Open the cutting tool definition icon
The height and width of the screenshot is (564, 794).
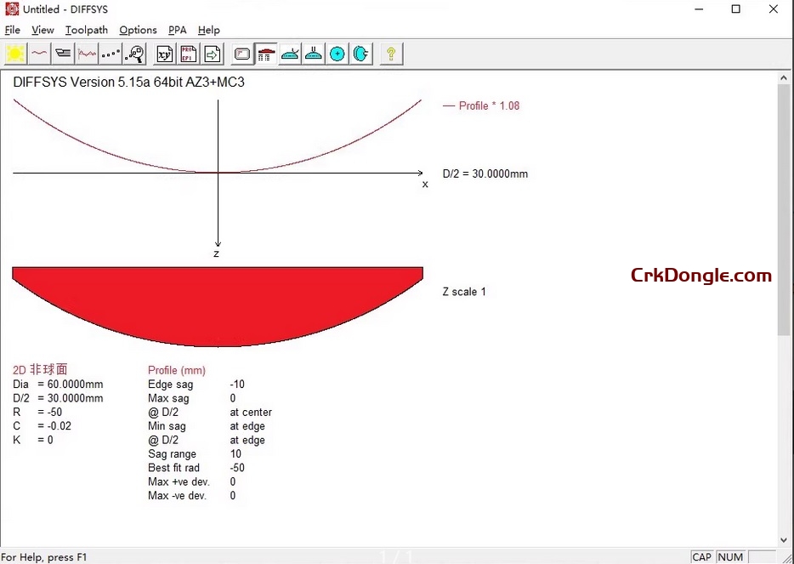[x=62, y=53]
